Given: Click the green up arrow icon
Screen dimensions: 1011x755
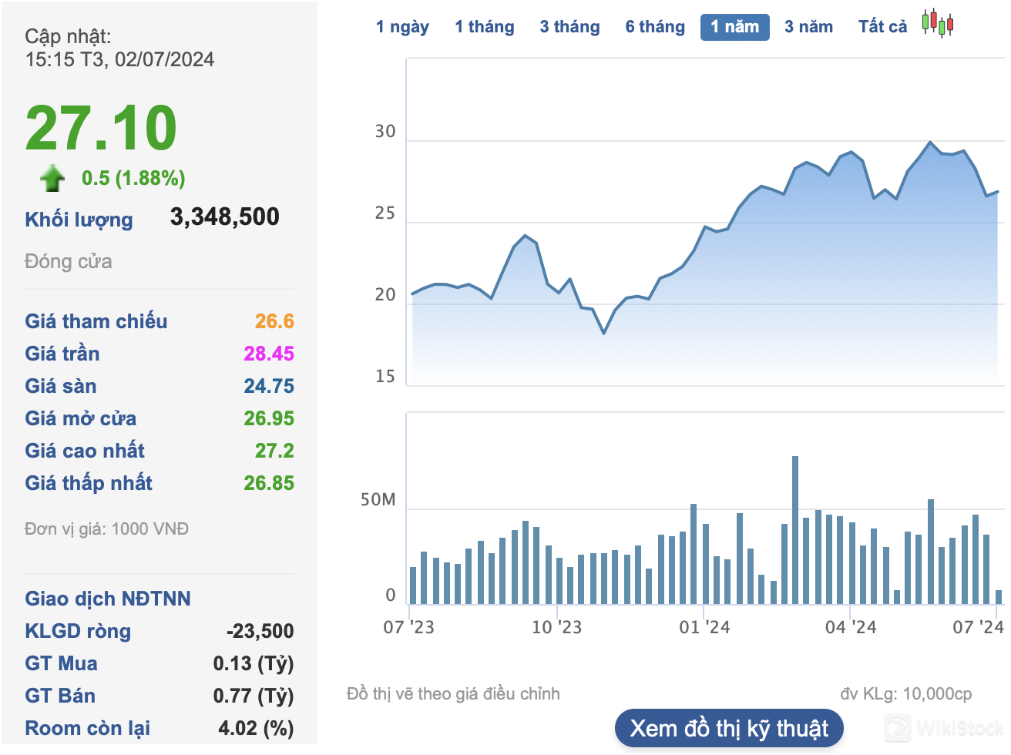Looking at the screenshot, I should [52, 178].
